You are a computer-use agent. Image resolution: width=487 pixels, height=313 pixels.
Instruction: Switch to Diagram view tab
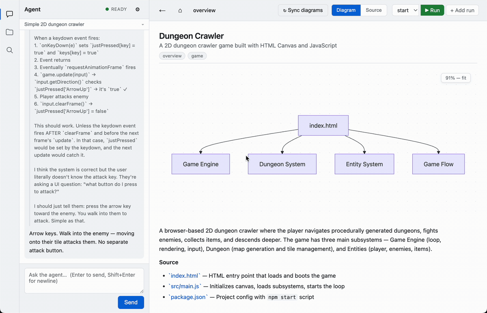[x=346, y=10]
